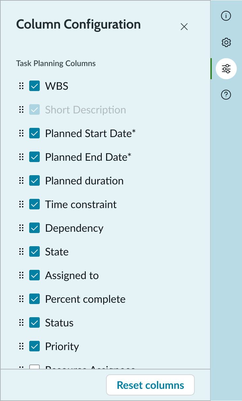The image size is (242, 401).
Task: Click the Time constraint drag handle
Action: tap(21, 204)
